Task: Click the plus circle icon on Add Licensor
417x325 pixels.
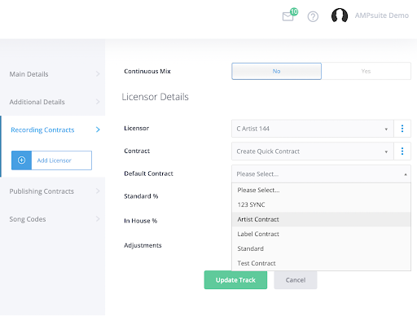Action: coord(21,160)
